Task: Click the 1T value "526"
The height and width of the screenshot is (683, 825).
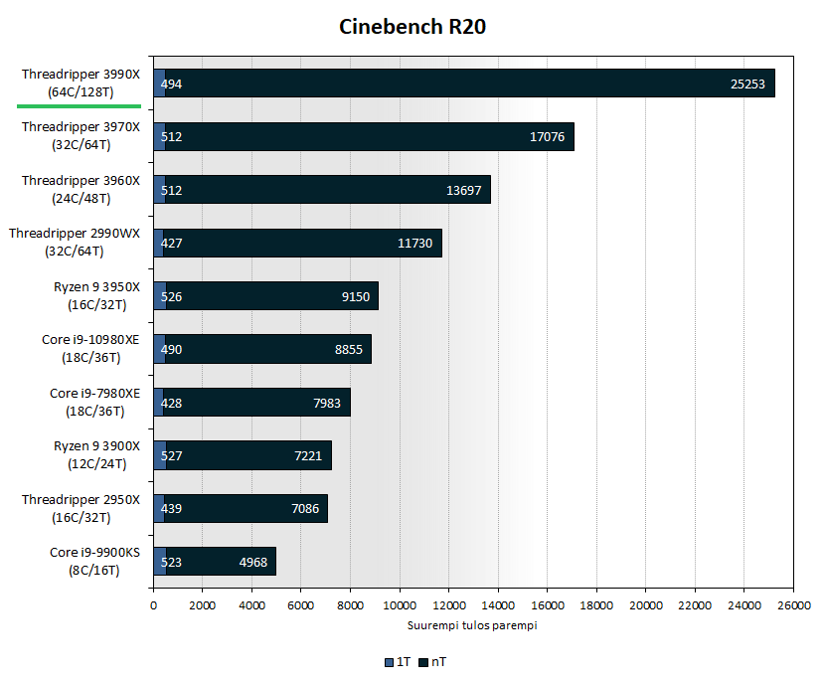Action: point(171,297)
